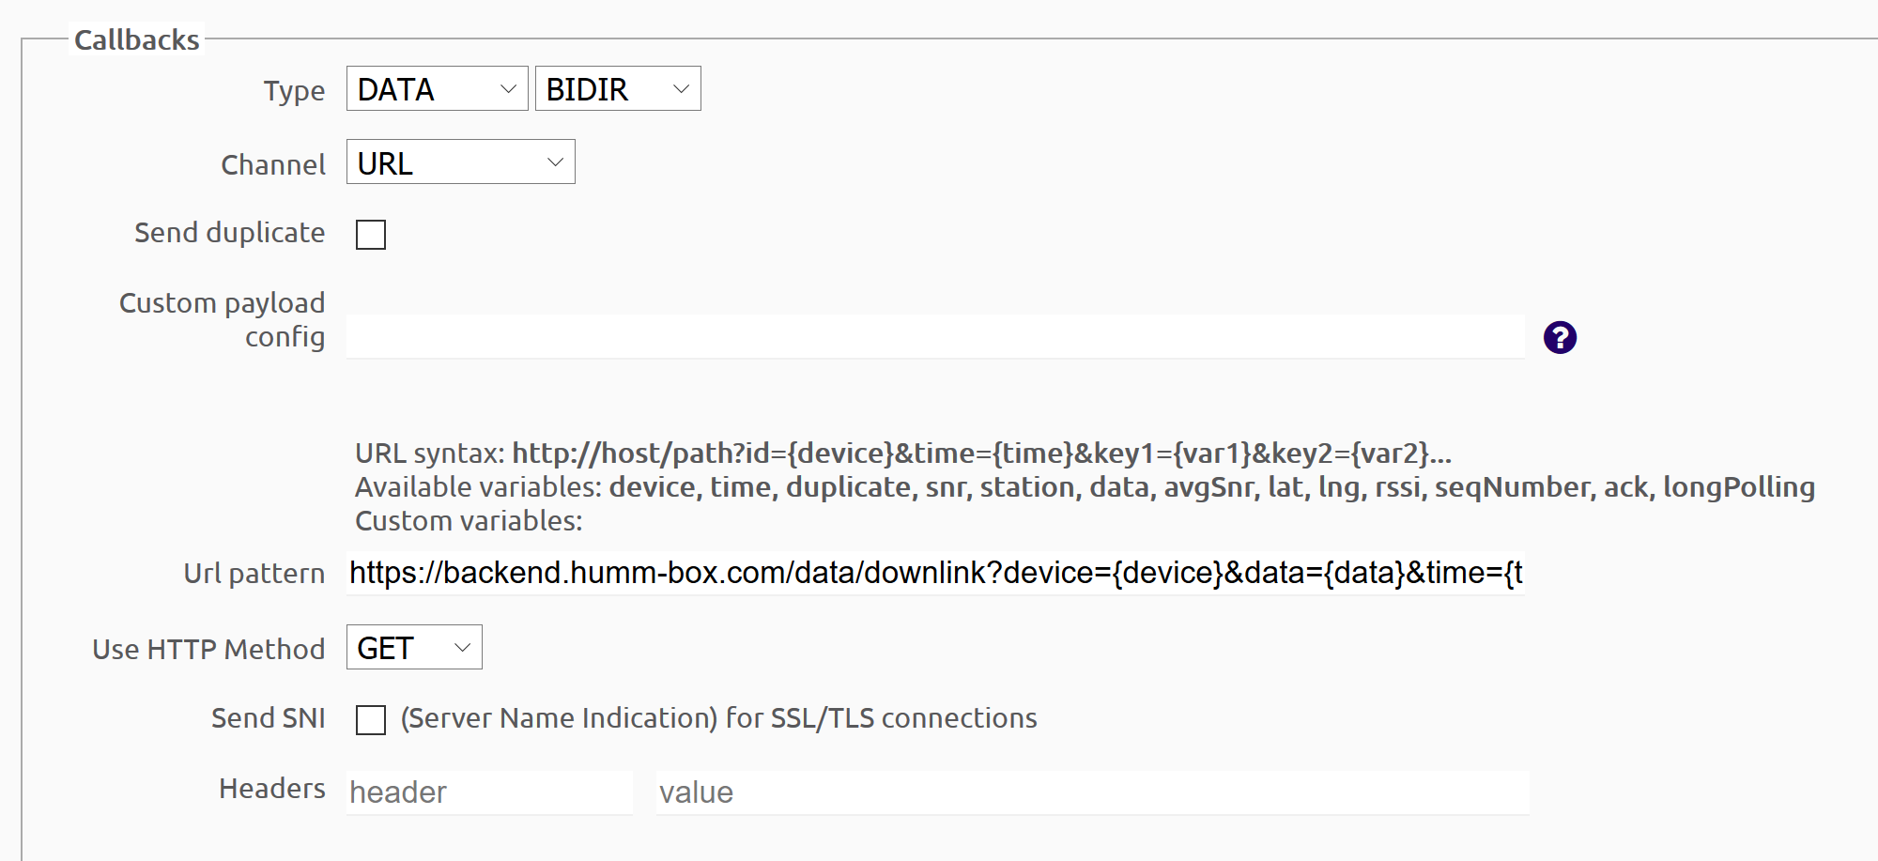Click the "Use HTTP Method" text label
This screenshot has height=861, width=1878.
(208, 650)
